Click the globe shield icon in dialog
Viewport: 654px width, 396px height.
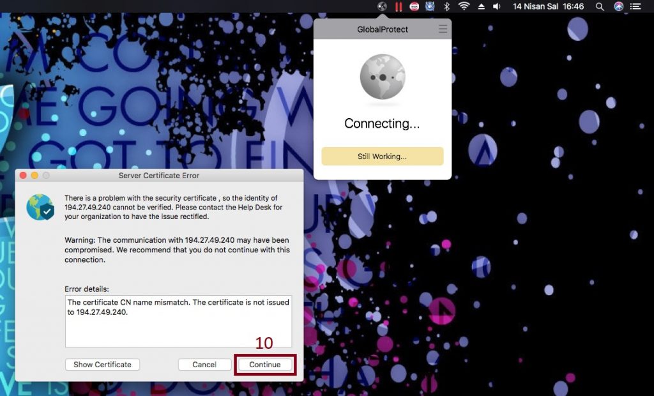coord(40,207)
